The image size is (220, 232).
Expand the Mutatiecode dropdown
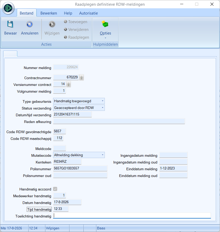coord(102,155)
